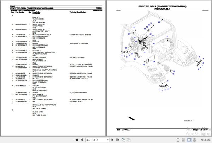
Task: Click the 'CONTROL' description under item 1
Action: point(36,17)
